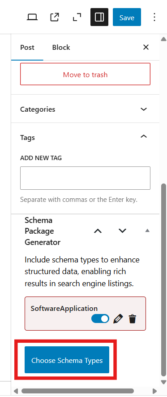Image resolution: width=167 pixels, height=397 pixels.
Task: Click the Save button
Action: tap(127, 17)
